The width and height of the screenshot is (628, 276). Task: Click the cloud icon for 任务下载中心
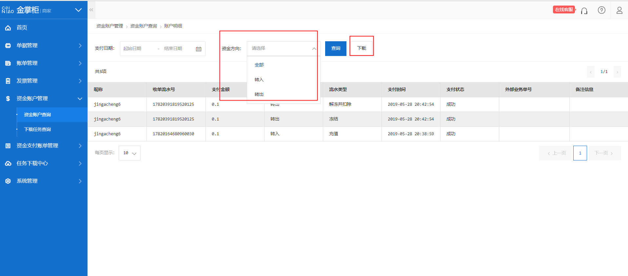(x=8, y=163)
